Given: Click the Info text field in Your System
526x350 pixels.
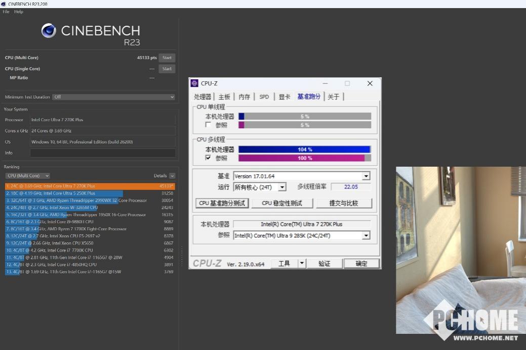Looking at the screenshot, I should [x=103, y=153].
